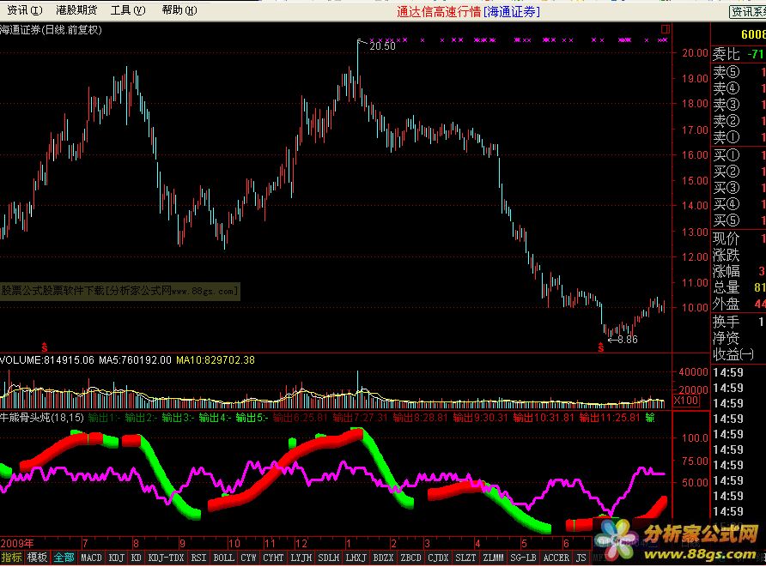
Task: Click the 2009年 date axis label
Action: (x=17, y=543)
